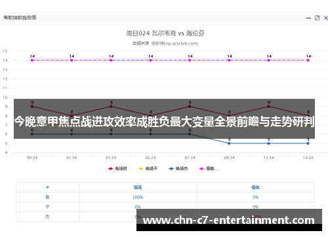328x237 pixels.
Task: Click the 15 y-axis label
Action: (x=5, y=51)
